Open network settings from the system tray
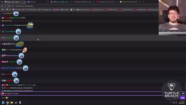The width and height of the screenshot is (186, 105). point(174,103)
